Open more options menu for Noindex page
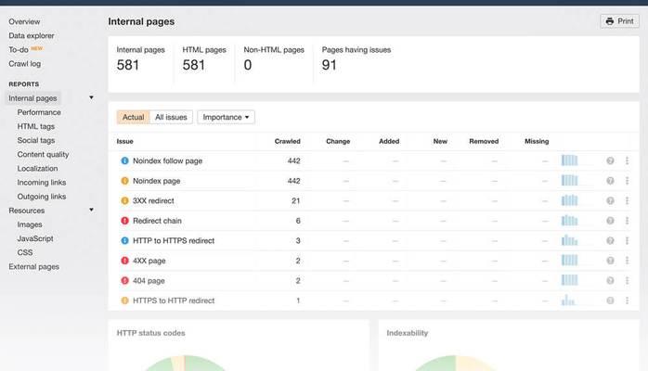Screen dimensions: 648x371 (x=627, y=181)
